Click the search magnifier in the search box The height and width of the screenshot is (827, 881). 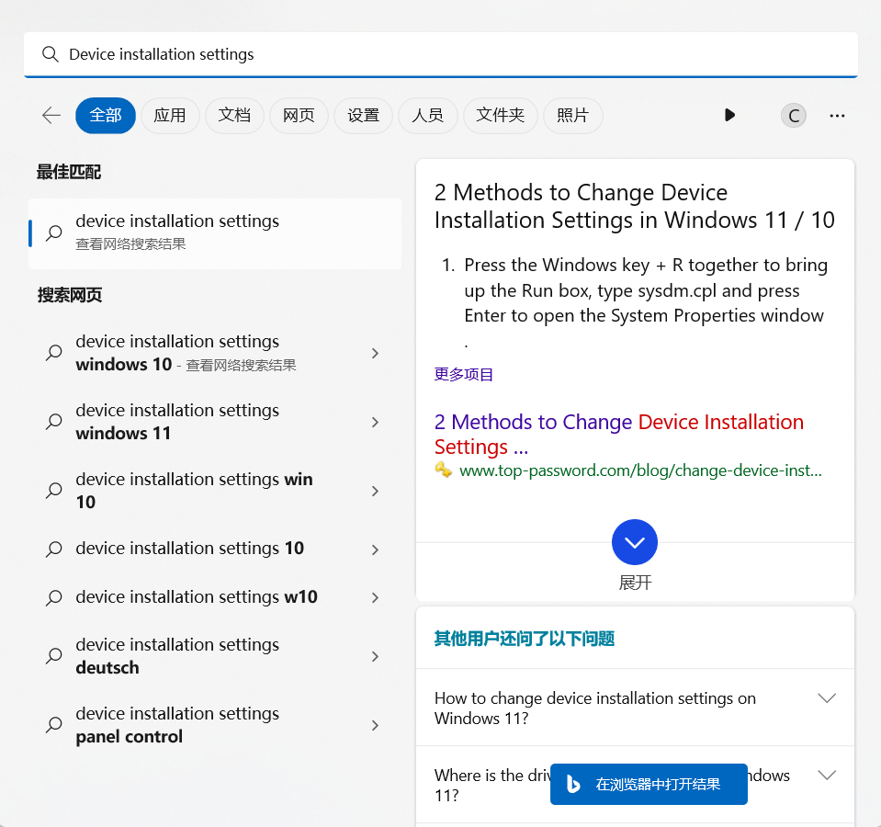pos(51,54)
